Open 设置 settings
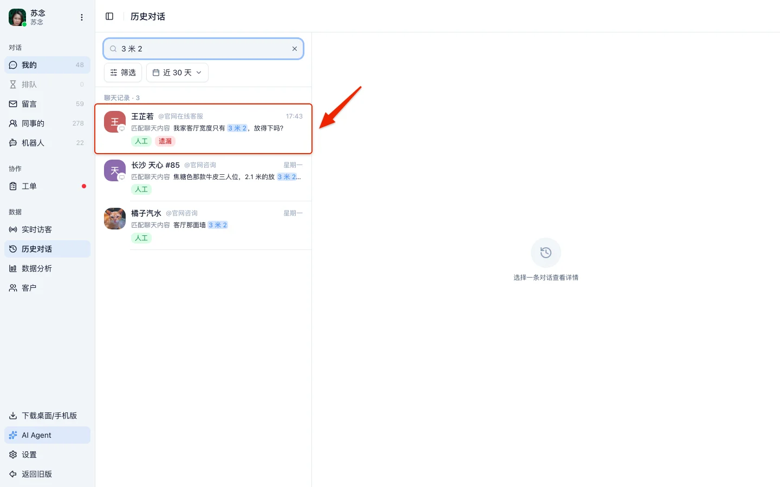The width and height of the screenshot is (780, 487). pos(47,455)
